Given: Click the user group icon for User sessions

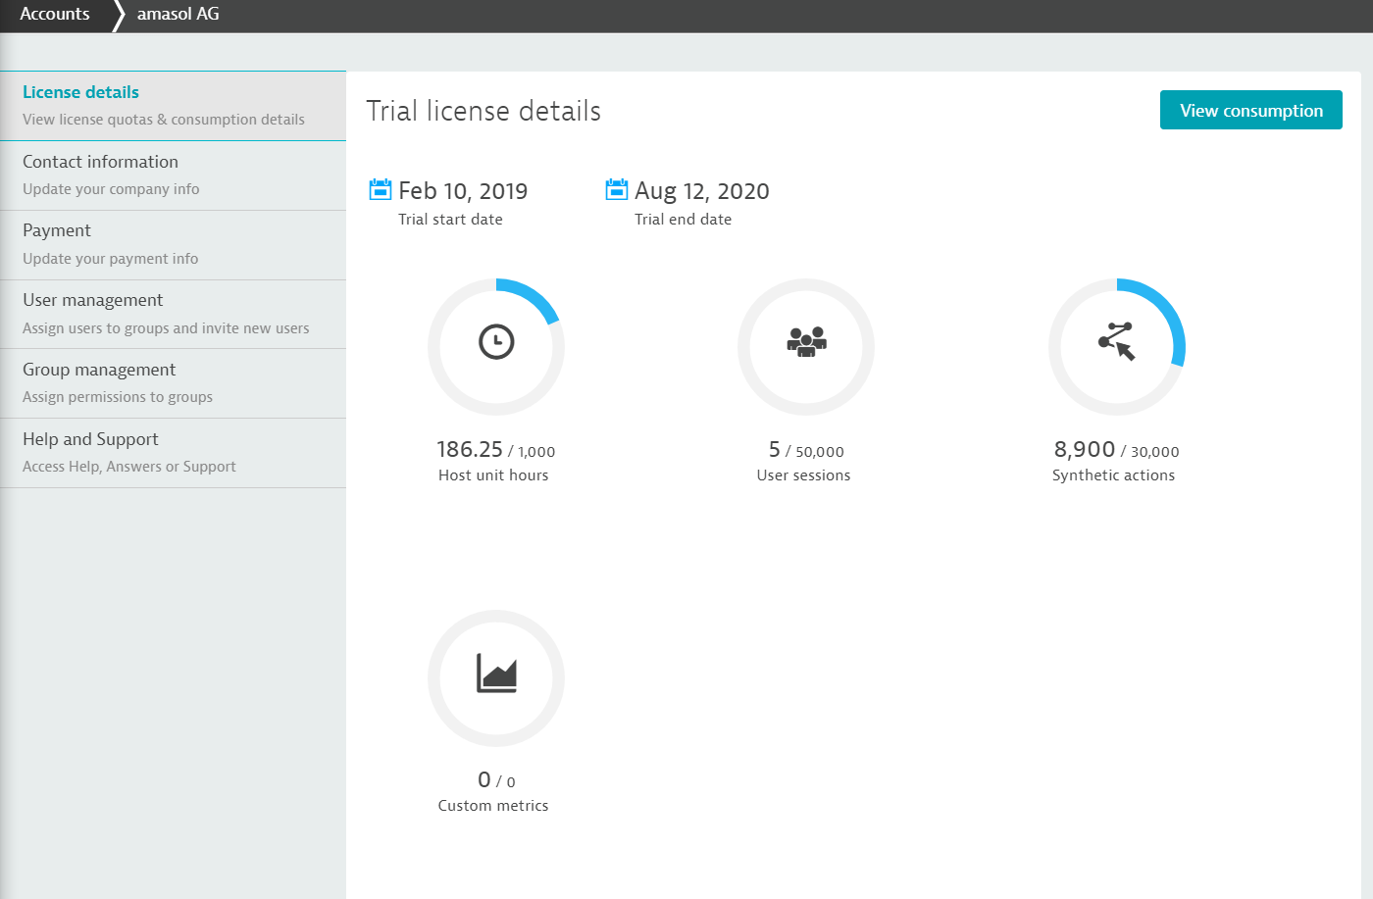Looking at the screenshot, I should pyautogui.click(x=806, y=342).
